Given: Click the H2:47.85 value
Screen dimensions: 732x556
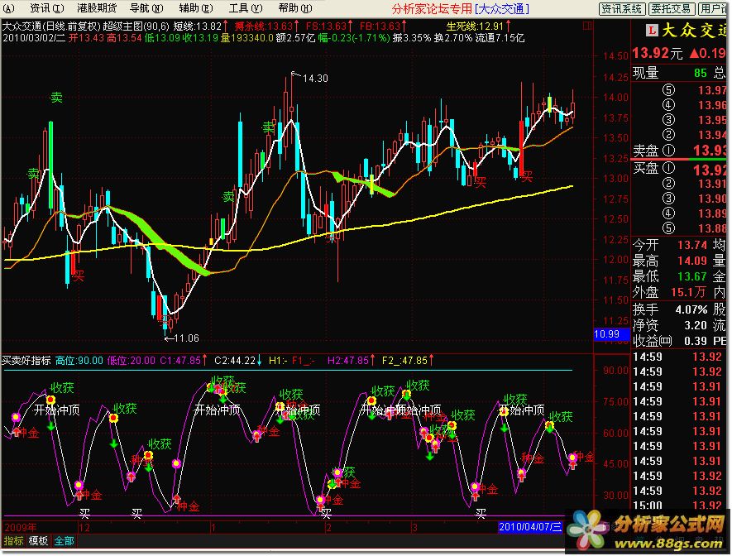Looking at the screenshot, I should [x=347, y=360].
